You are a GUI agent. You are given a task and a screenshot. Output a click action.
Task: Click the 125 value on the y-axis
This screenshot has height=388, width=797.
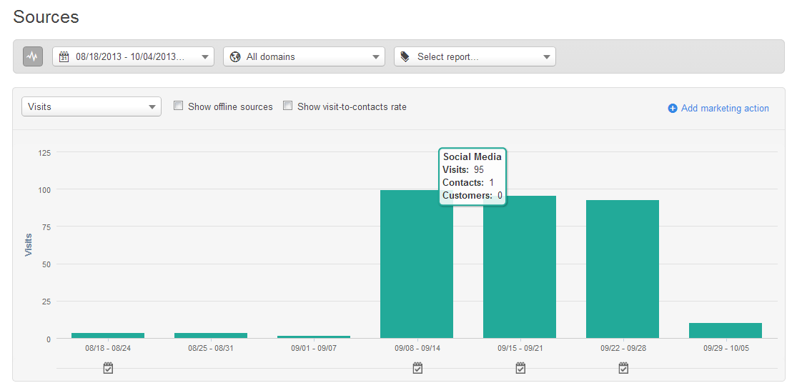(45, 152)
